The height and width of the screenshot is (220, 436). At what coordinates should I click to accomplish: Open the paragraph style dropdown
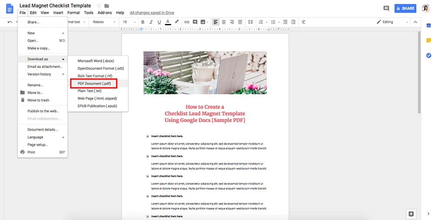(76, 22)
